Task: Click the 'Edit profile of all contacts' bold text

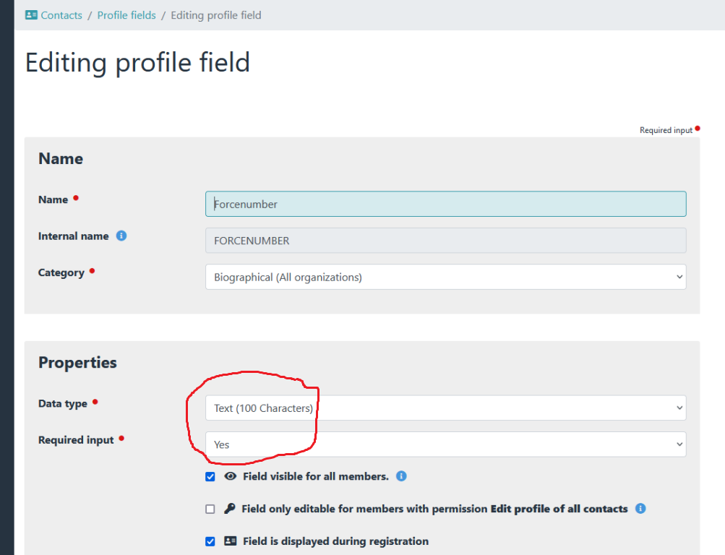Action: tap(559, 509)
